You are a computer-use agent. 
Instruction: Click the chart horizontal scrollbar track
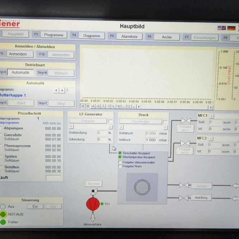coord(174,107)
